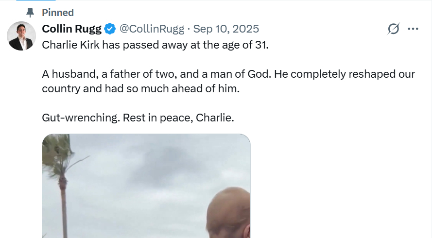Click the palm tree in the photo
432x238 pixels.
pyautogui.click(x=62, y=185)
